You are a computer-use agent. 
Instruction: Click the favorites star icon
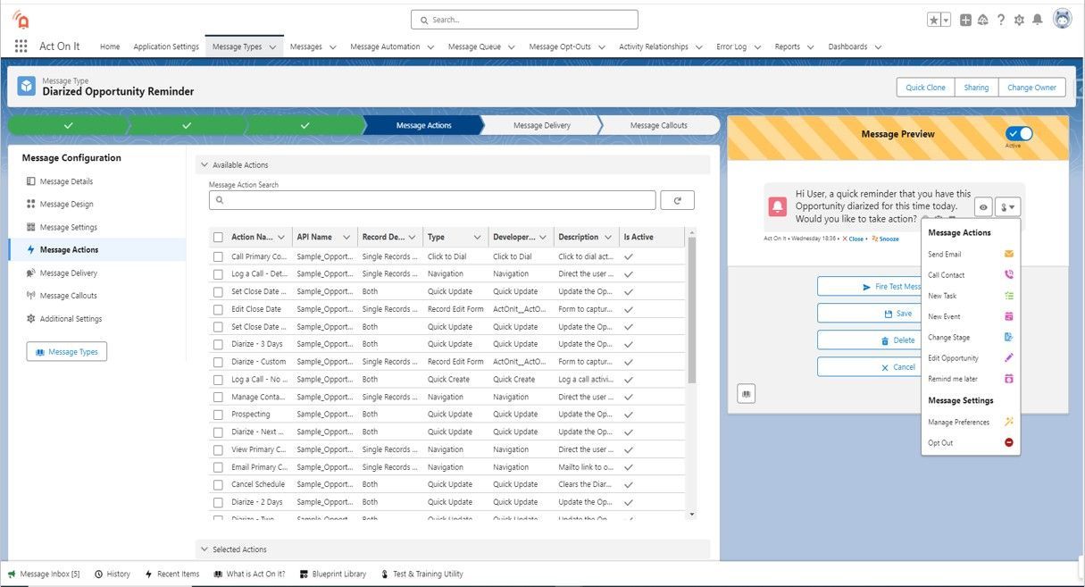pos(933,20)
